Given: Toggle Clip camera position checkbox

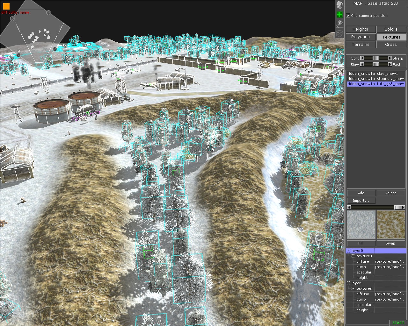Looking at the screenshot, I should [x=348, y=15].
